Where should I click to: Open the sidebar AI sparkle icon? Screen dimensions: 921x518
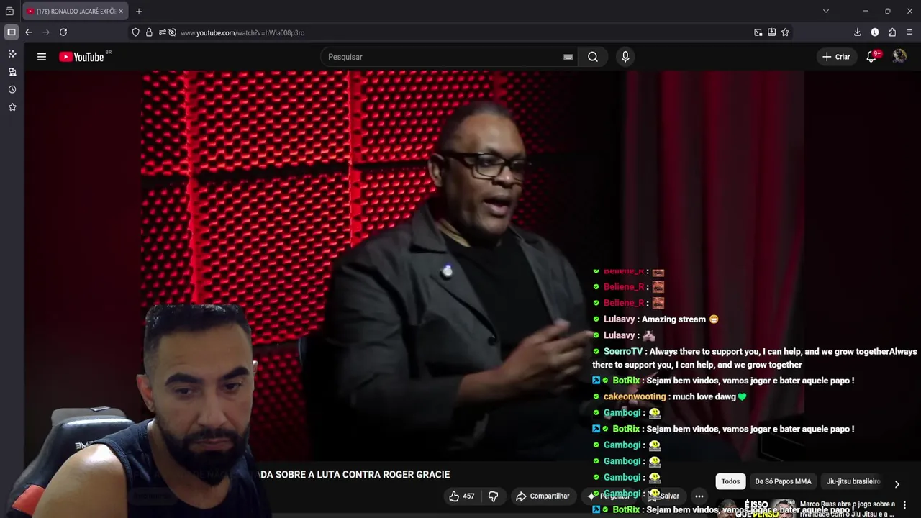[12, 54]
